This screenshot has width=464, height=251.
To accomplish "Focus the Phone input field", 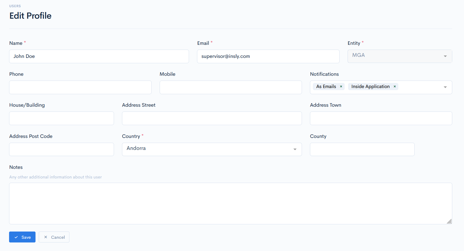I will pos(80,87).
